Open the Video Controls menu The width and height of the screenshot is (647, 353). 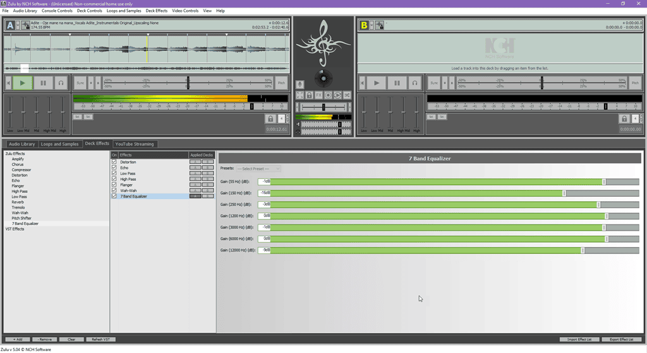pyautogui.click(x=185, y=11)
